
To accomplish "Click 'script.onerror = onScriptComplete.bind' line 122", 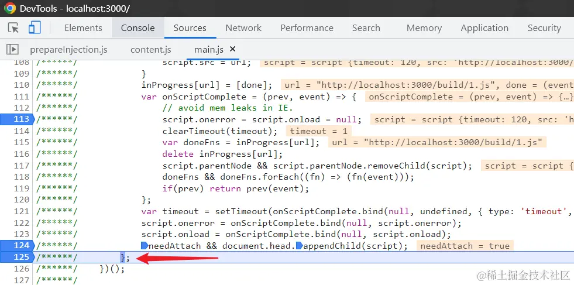I will coord(301,223).
